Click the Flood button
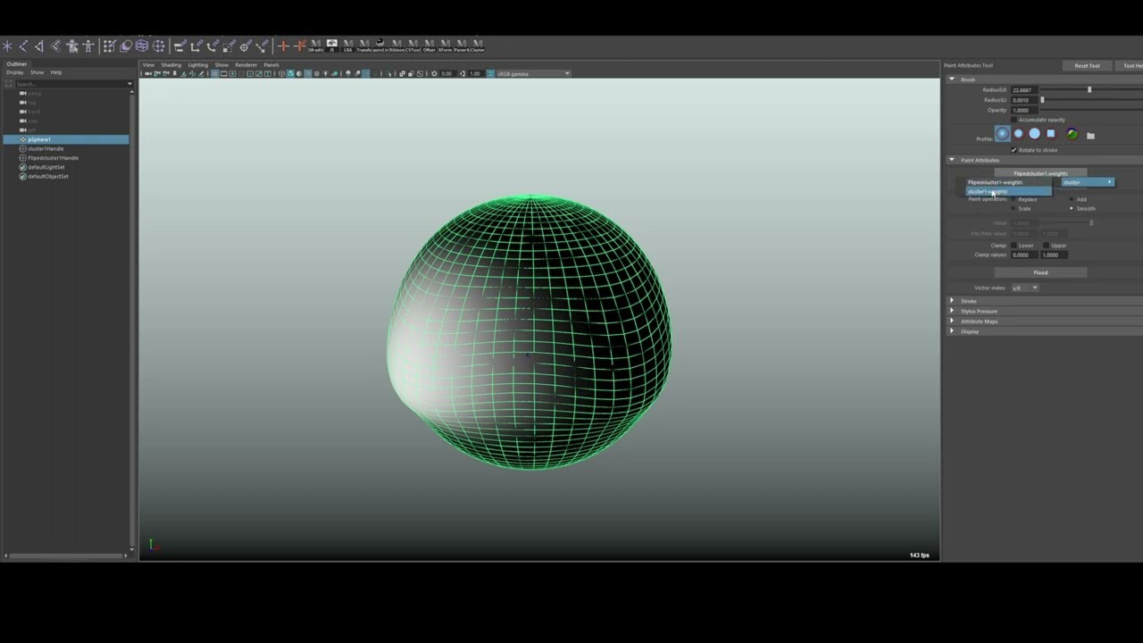The image size is (1143, 643). pyautogui.click(x=1041, y=271)
